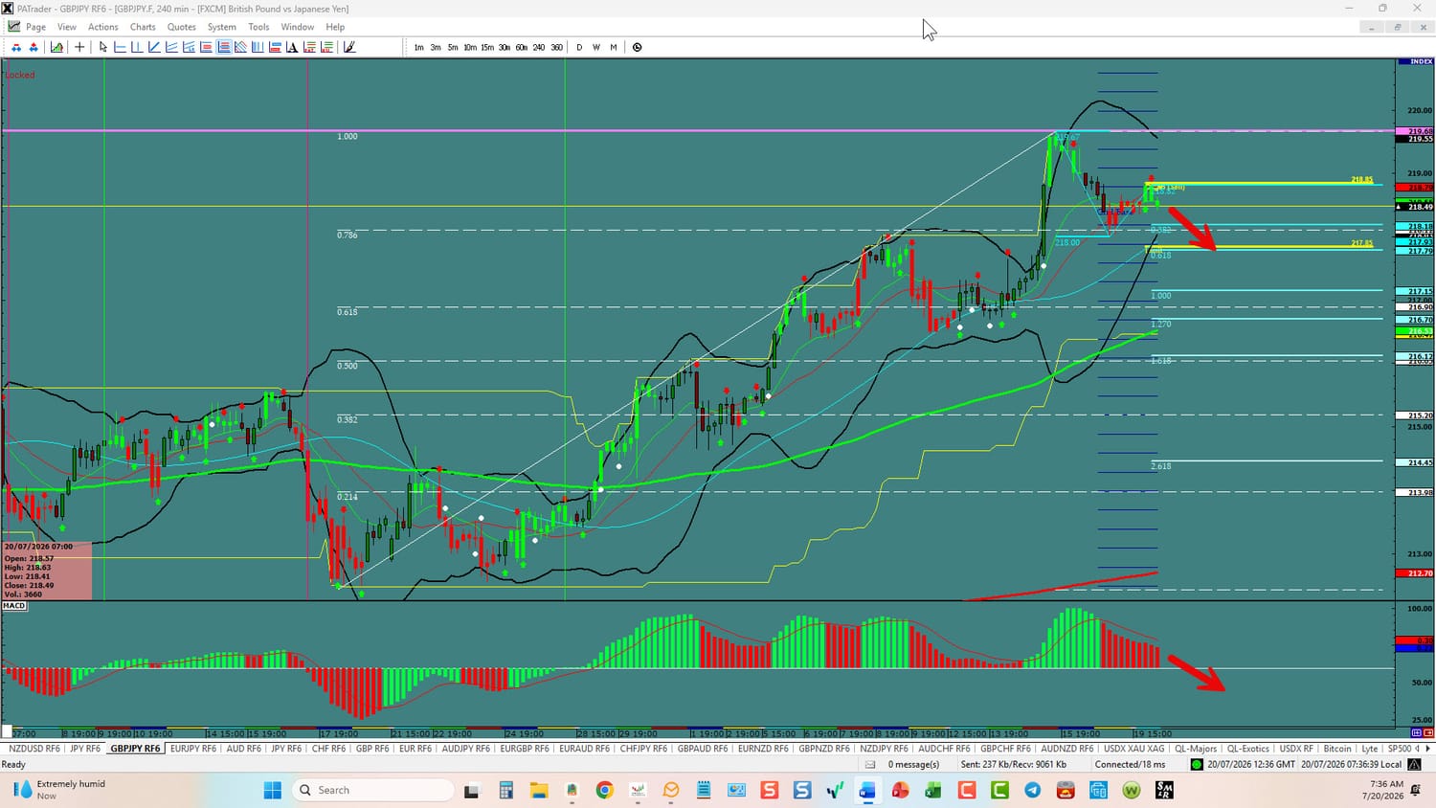Switch to GBPAUD RF6 tab

click(703, 749)
